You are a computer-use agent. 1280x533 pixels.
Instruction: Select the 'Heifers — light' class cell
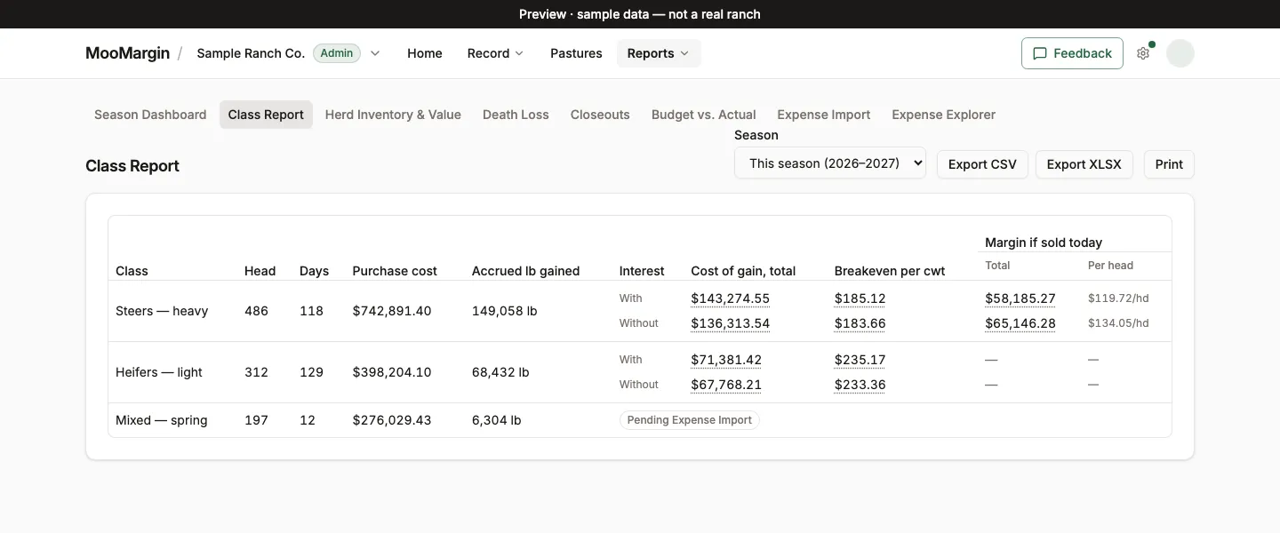pyautogui.click(x=159, y=372)
